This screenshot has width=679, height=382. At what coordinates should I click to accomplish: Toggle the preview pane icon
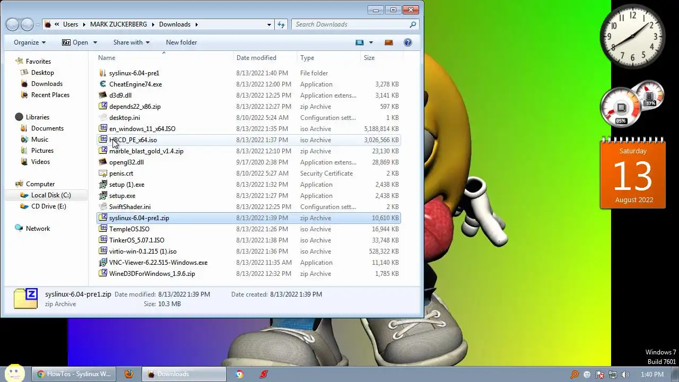point(389,42)
